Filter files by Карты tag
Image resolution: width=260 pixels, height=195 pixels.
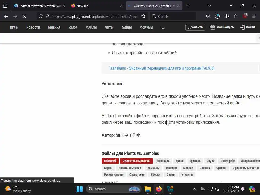coord(108,168)
